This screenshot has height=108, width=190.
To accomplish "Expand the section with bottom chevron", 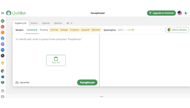I will [102, 96].
